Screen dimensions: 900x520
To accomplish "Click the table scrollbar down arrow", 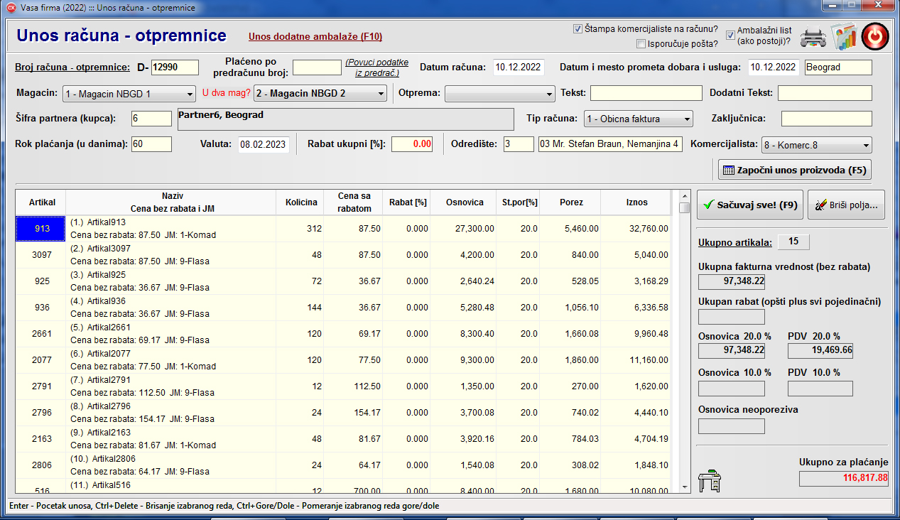I will (684, 487).
